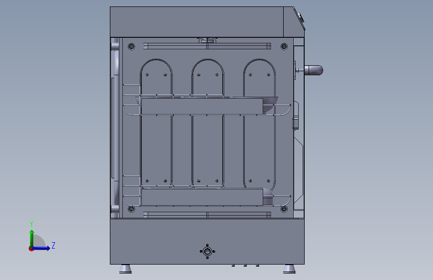Select the left foot under the machine

[125, 269]
